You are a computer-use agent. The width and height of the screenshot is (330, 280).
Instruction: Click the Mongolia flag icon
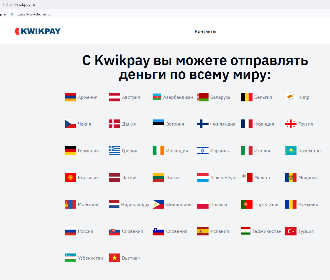pyautogui.click(x=70, y=204)
